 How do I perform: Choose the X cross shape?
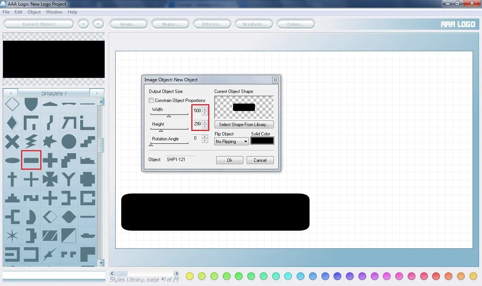(x=12, y=142)
